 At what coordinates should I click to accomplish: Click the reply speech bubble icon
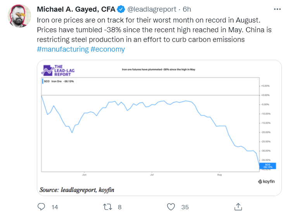(x=41, y=207)
